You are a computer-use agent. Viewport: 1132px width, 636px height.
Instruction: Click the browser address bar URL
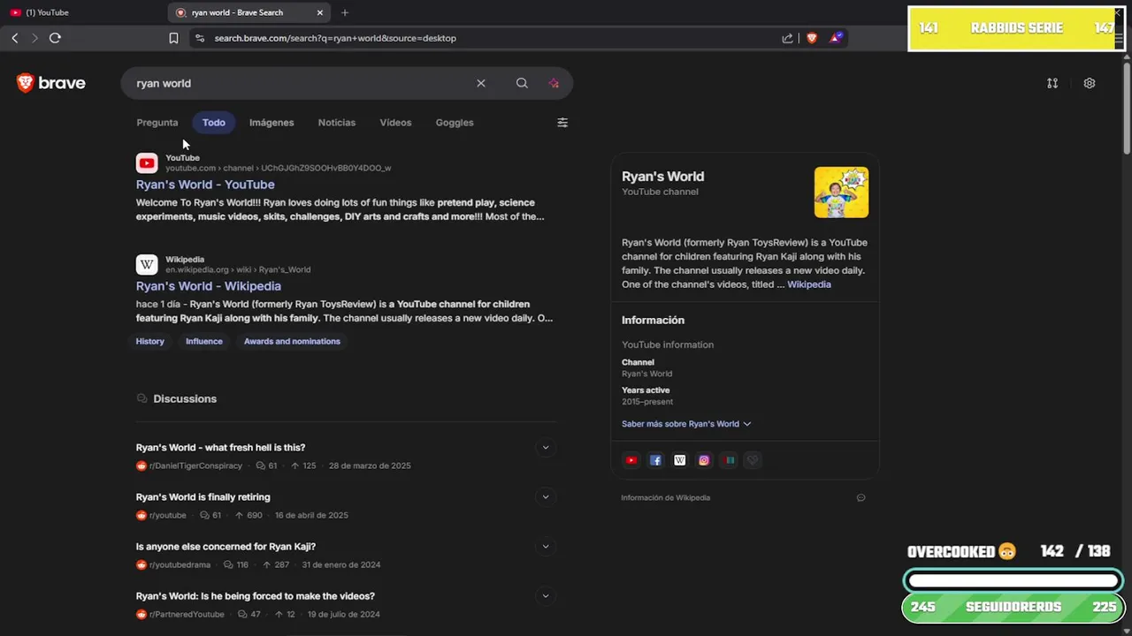click(335, 38)
